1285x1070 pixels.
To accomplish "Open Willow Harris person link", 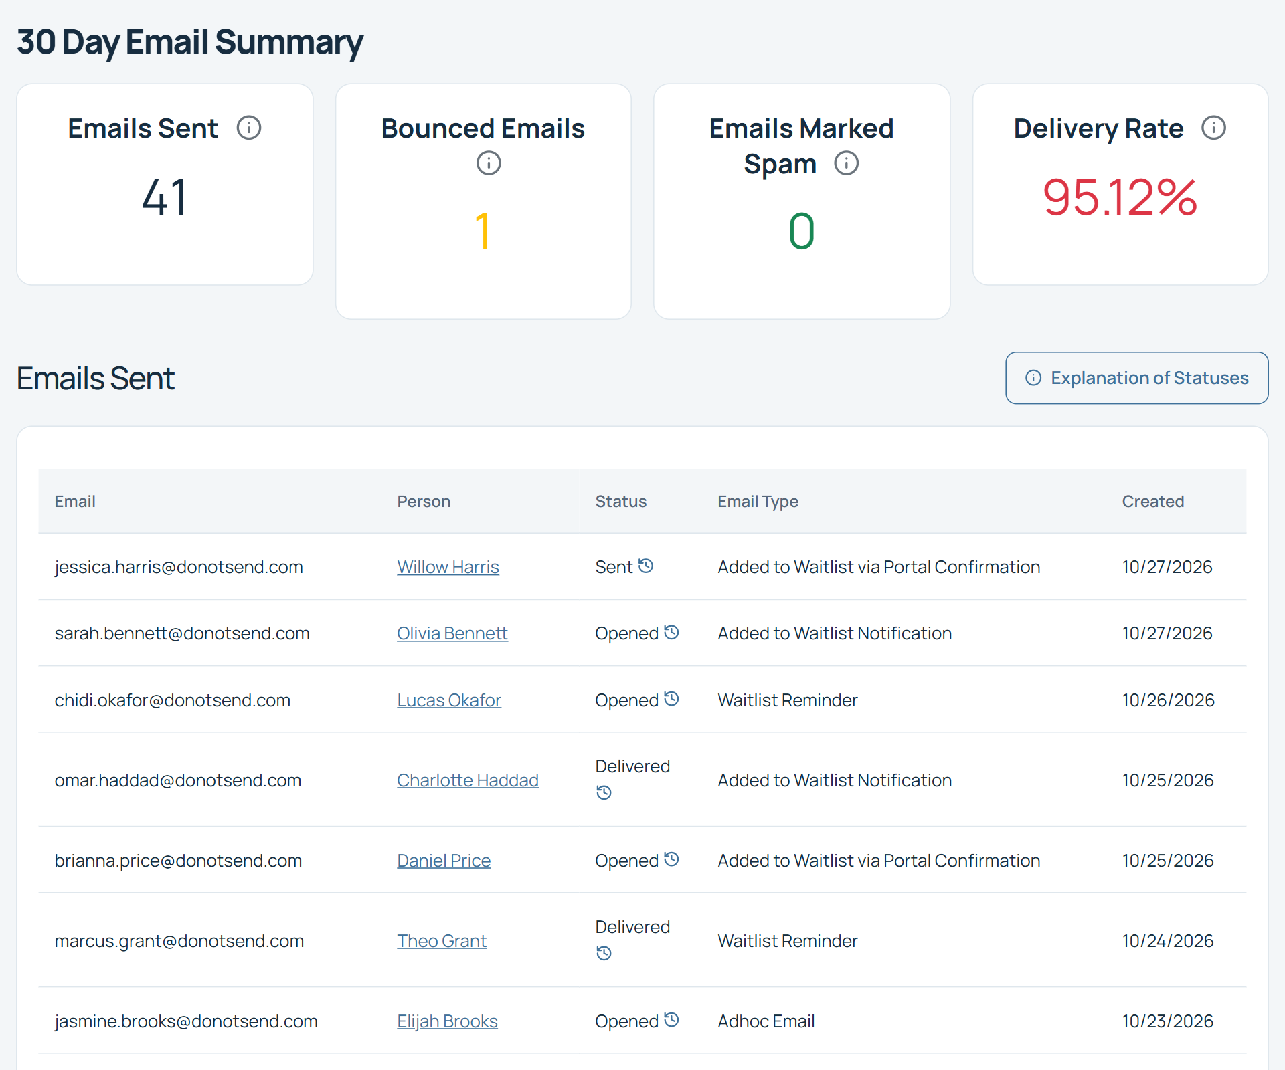I will pyautogui.click(x=448, y=567).
